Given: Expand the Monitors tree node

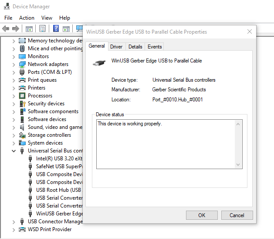Looking at the screenshot, I should click(x=14, y=57).
